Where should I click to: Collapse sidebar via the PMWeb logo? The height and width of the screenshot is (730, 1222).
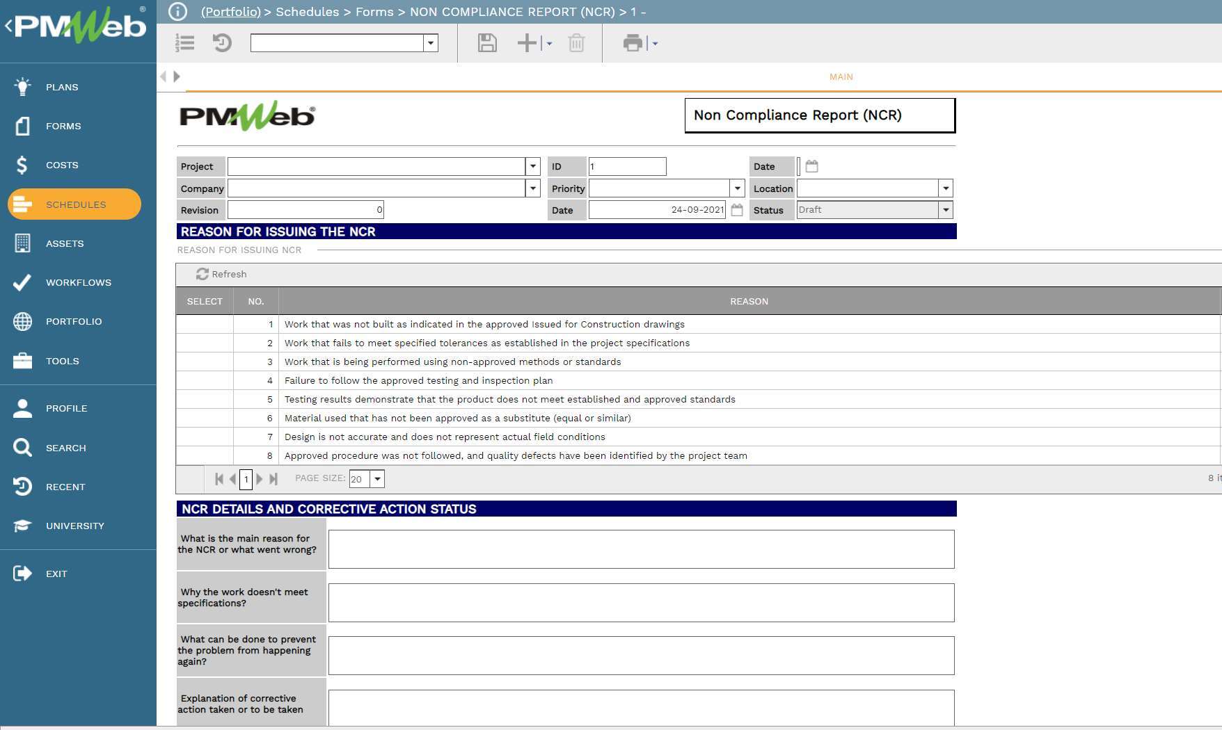coord(75,26)
